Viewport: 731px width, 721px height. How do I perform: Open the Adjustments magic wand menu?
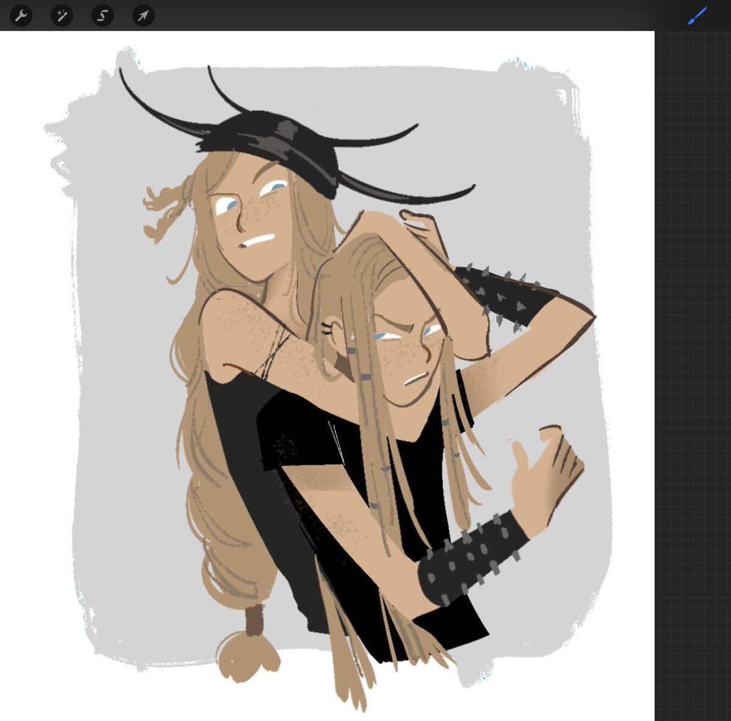click(x=62, y=15)
